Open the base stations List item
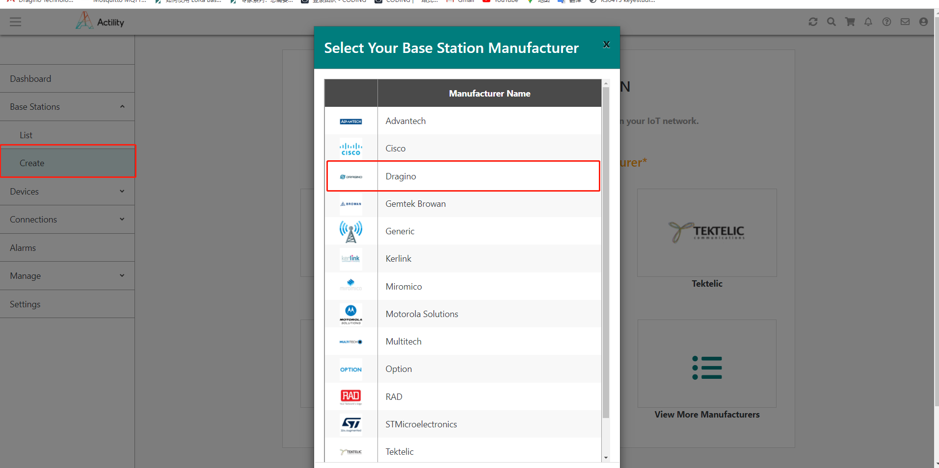Screen dimensions: 939x468 67,135
